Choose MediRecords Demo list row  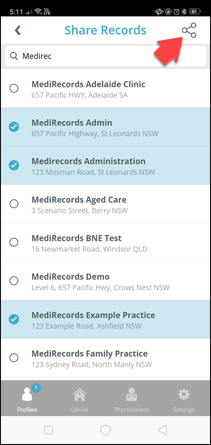click(105, 281)
